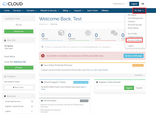Click the sign-out arrow icon beside Logout
This screenshot has height=114, width=156.
coord(143,4)
